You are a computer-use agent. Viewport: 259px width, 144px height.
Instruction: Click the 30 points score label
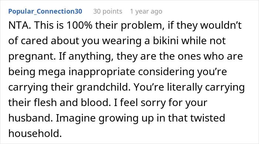[x=108, y=11]
